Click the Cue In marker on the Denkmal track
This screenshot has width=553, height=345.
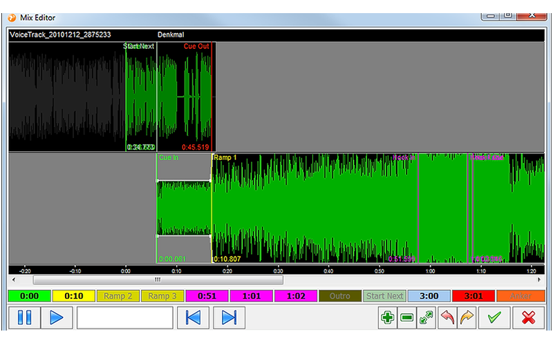pos(169,157)
